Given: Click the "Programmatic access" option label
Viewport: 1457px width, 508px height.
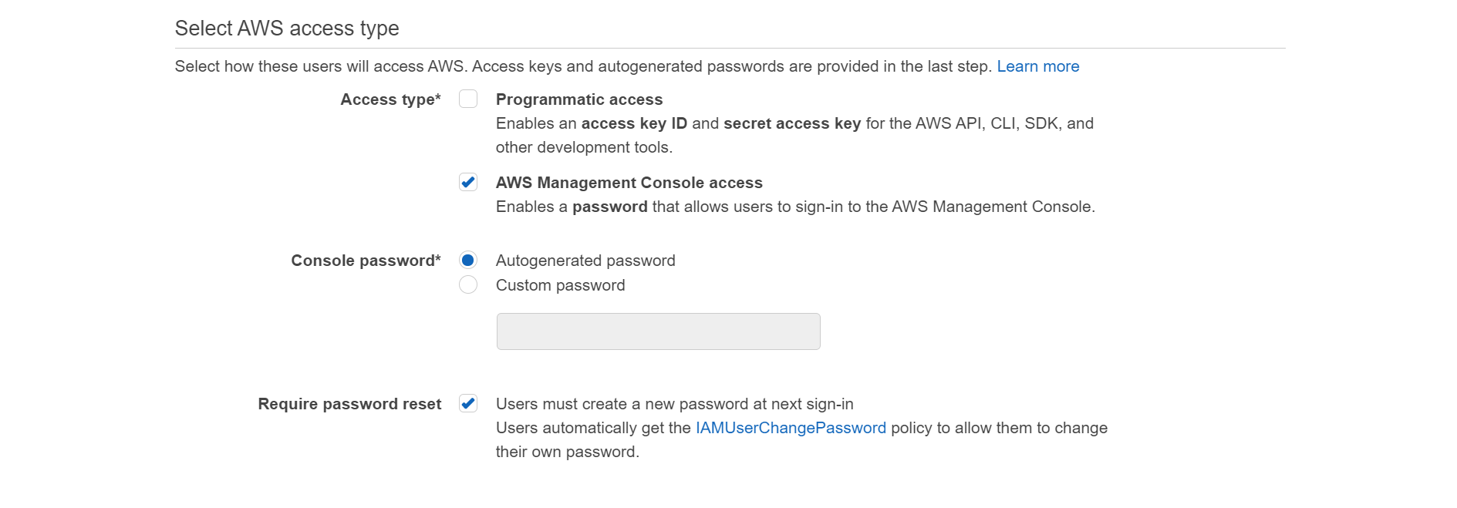Looking at the screenshot, I should 579,99.
